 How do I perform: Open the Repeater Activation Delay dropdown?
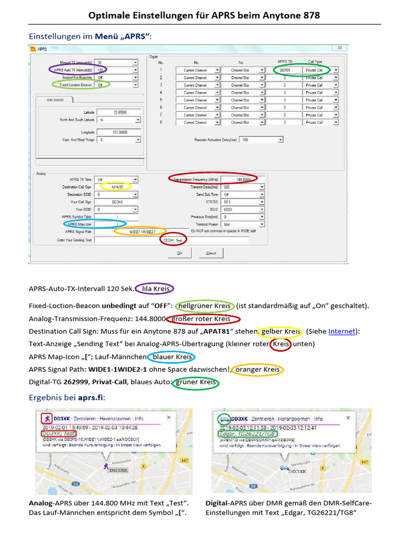(281, 139)
